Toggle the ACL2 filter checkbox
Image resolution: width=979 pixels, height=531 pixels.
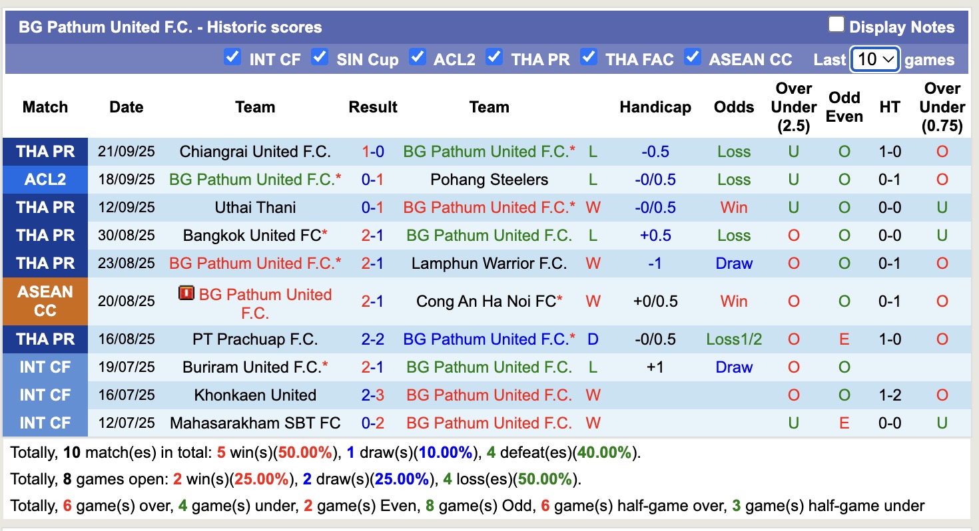click(418, 57)
